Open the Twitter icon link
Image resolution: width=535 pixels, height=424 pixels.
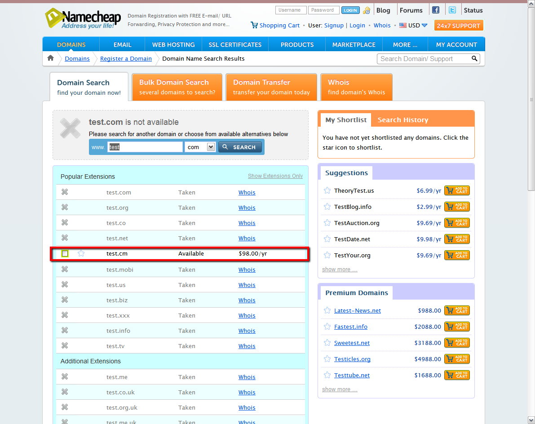tap(452, 10)
